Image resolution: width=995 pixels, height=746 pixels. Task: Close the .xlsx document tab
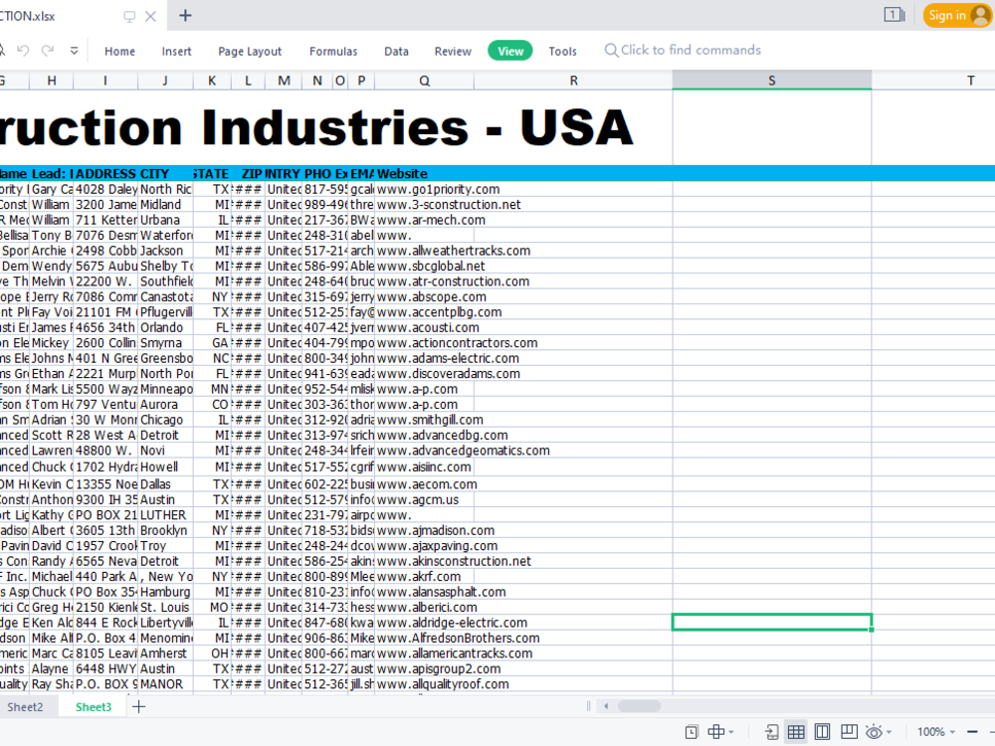tap(150, 17)
